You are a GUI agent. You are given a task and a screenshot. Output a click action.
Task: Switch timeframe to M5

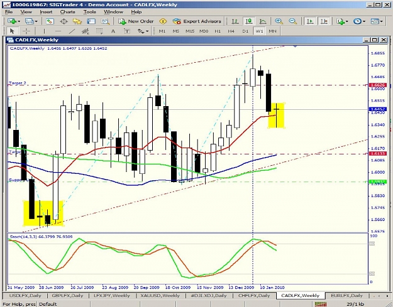point(176,31)
